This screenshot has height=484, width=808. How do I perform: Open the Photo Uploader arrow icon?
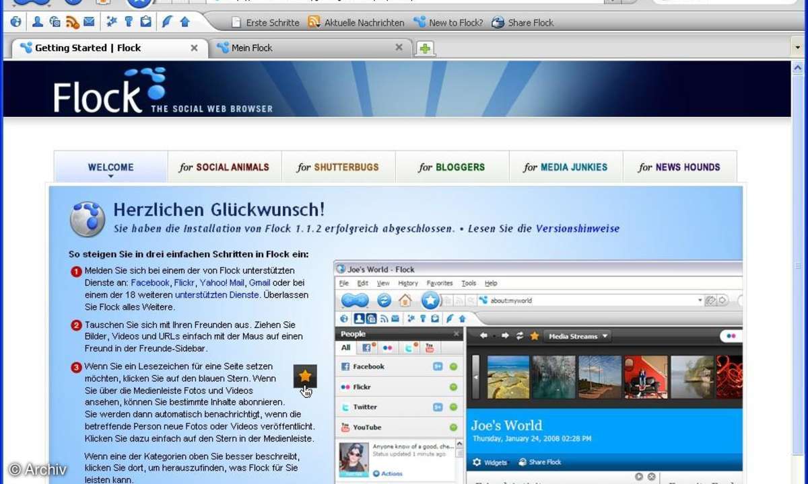pyautogui.click(x=184, y=22)
